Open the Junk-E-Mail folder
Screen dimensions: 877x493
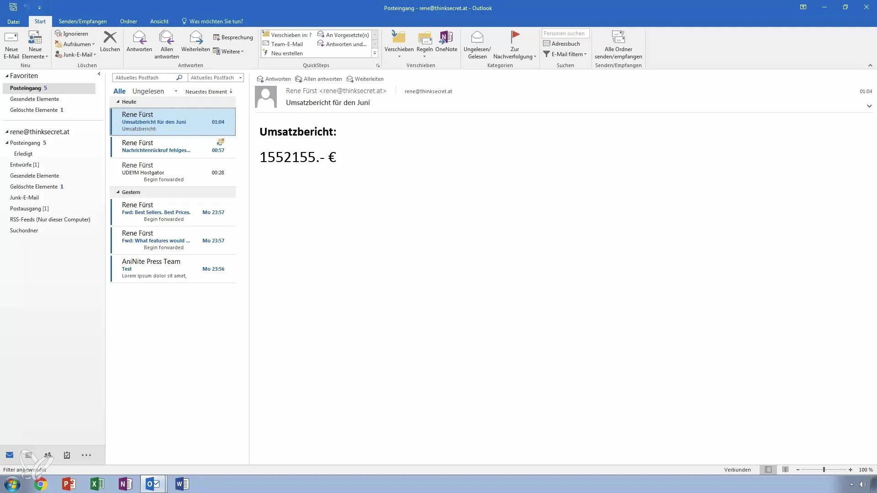(24, 198)
